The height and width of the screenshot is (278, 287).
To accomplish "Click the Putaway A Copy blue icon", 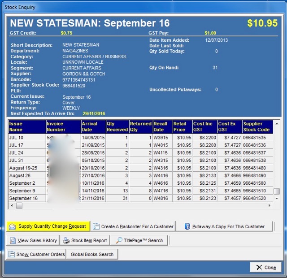I will [187, 226].
